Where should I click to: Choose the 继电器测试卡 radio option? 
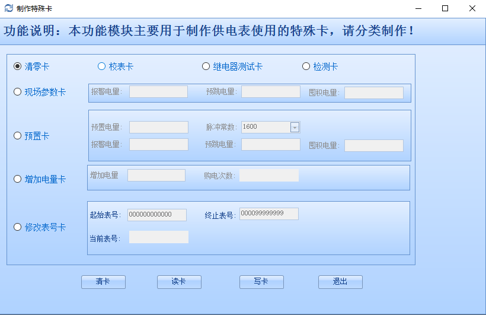(x=206, y=66)
